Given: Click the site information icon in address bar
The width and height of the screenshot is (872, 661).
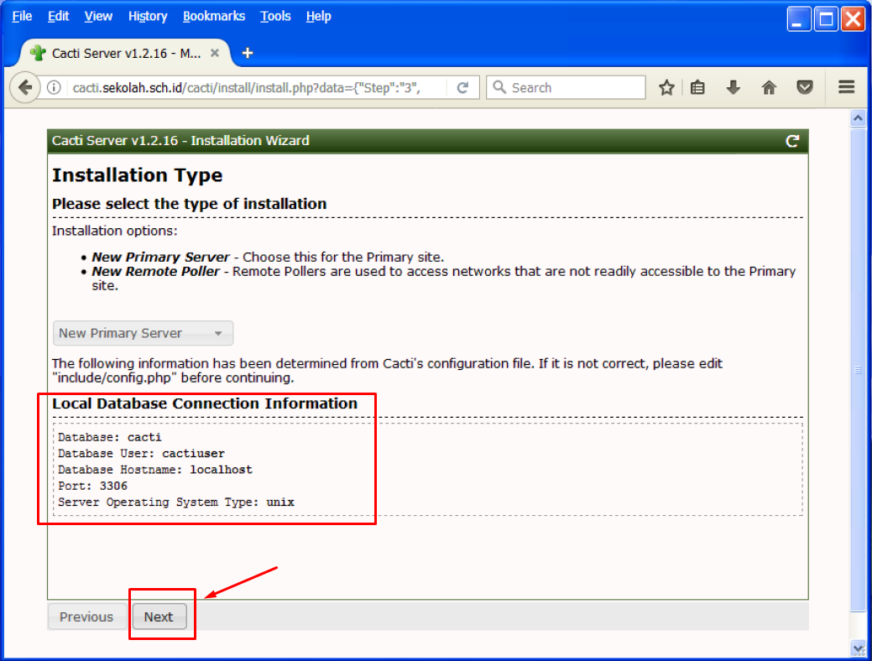Looking at the screenshot, I should (54, 88).
